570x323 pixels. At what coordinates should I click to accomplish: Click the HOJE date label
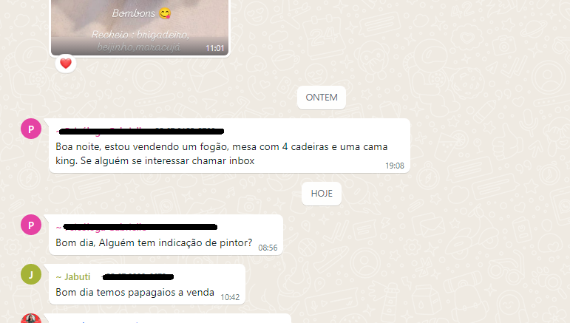click(x=322, y=194)
